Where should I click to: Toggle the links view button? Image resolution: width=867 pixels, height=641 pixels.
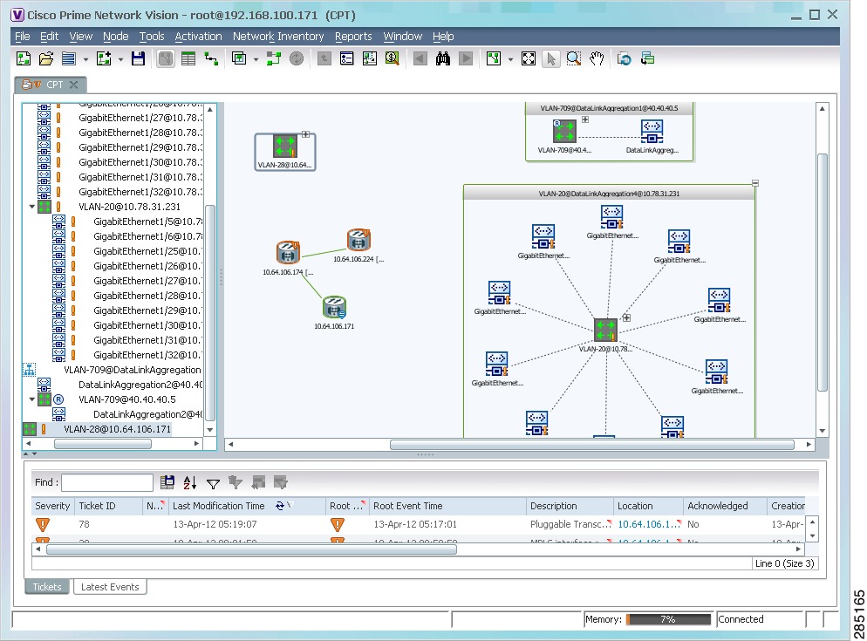[211, 58]
